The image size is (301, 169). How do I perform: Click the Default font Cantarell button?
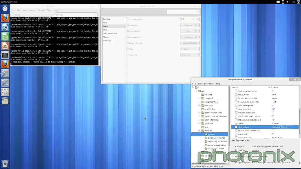tap(190, 25)
